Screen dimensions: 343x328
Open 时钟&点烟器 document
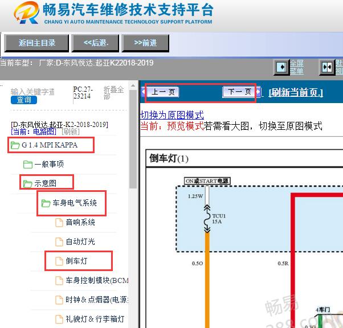[x=97, y=300]
